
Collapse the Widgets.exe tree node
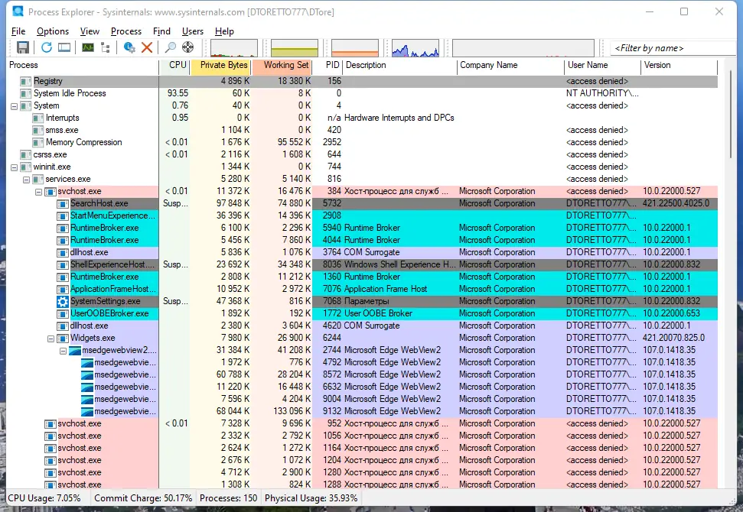(x=51, y=339)
